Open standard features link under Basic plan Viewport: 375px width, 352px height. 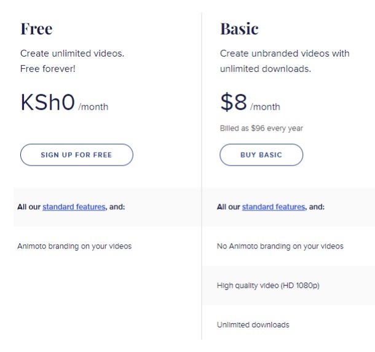pyautogui.click(x=274, y=207)
